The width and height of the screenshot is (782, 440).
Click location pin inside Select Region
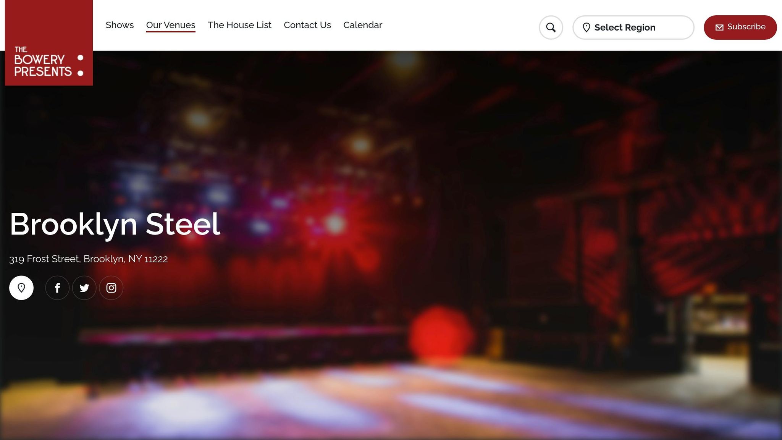(x=586, y=27)
